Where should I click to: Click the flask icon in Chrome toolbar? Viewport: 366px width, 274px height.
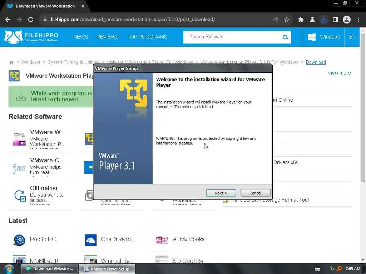pos(312,20)
